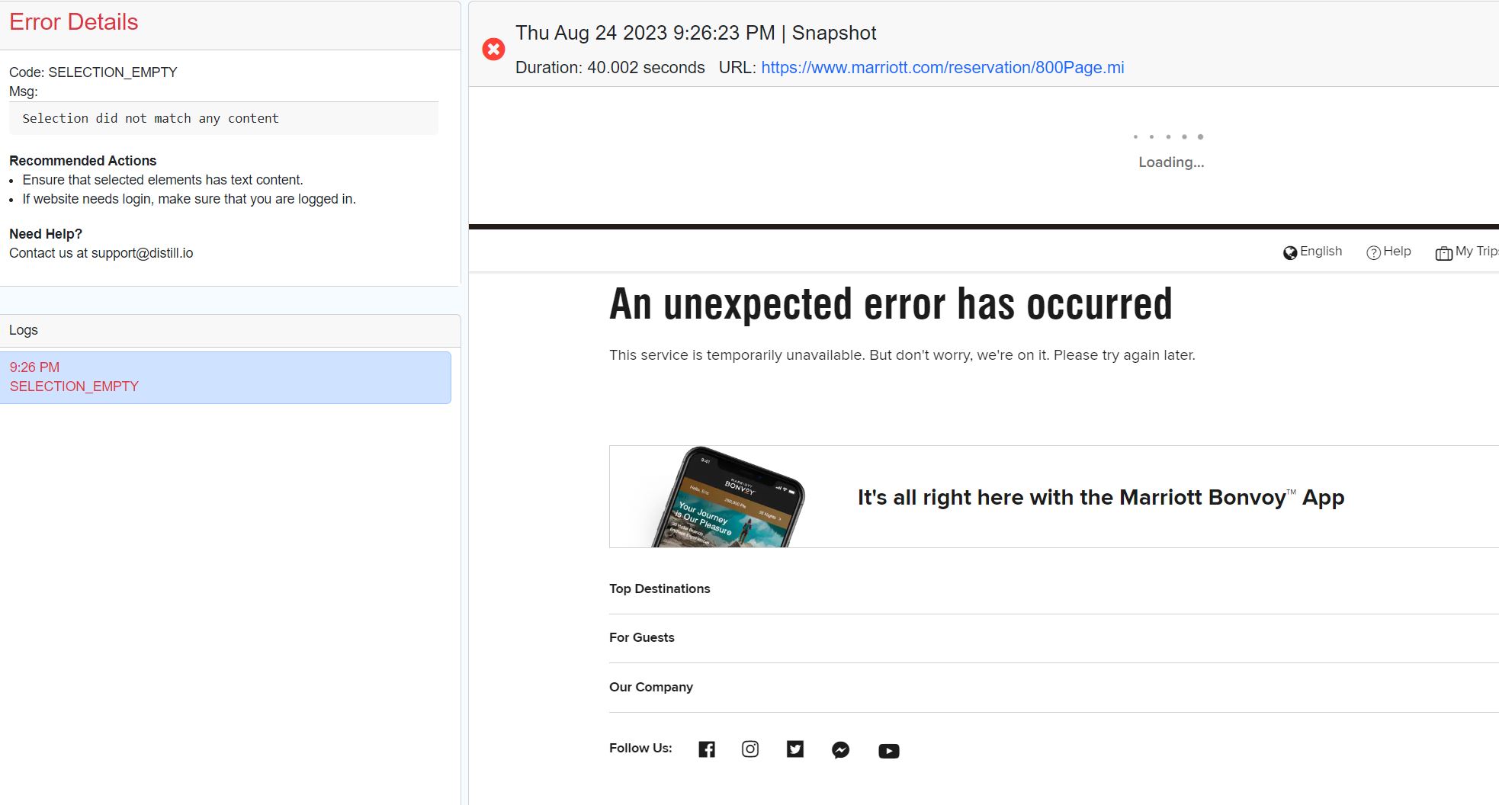1499x805 pixels.
Task: Click the Loading... indicator text
Action: (x=1171, y=162)
